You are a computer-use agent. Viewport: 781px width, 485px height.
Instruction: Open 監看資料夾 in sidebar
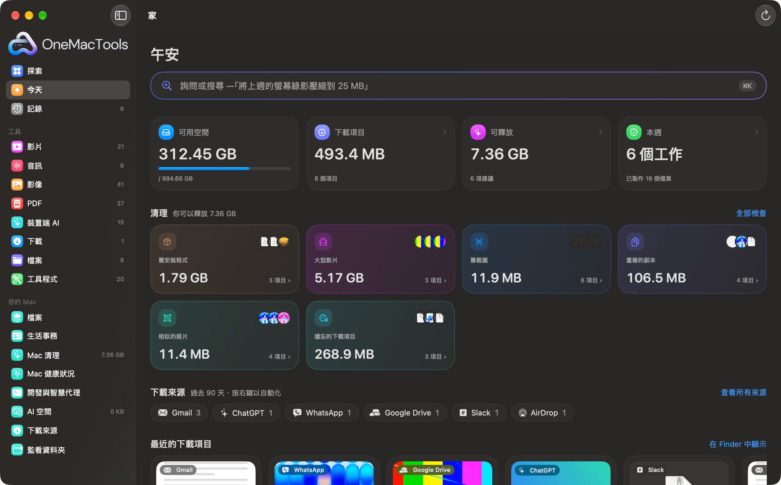(68, 450)
